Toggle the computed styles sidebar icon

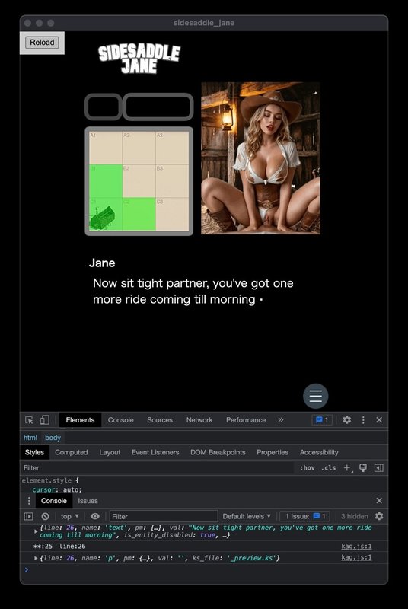379,467
